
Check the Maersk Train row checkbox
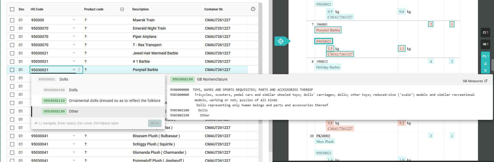point(12,20)
